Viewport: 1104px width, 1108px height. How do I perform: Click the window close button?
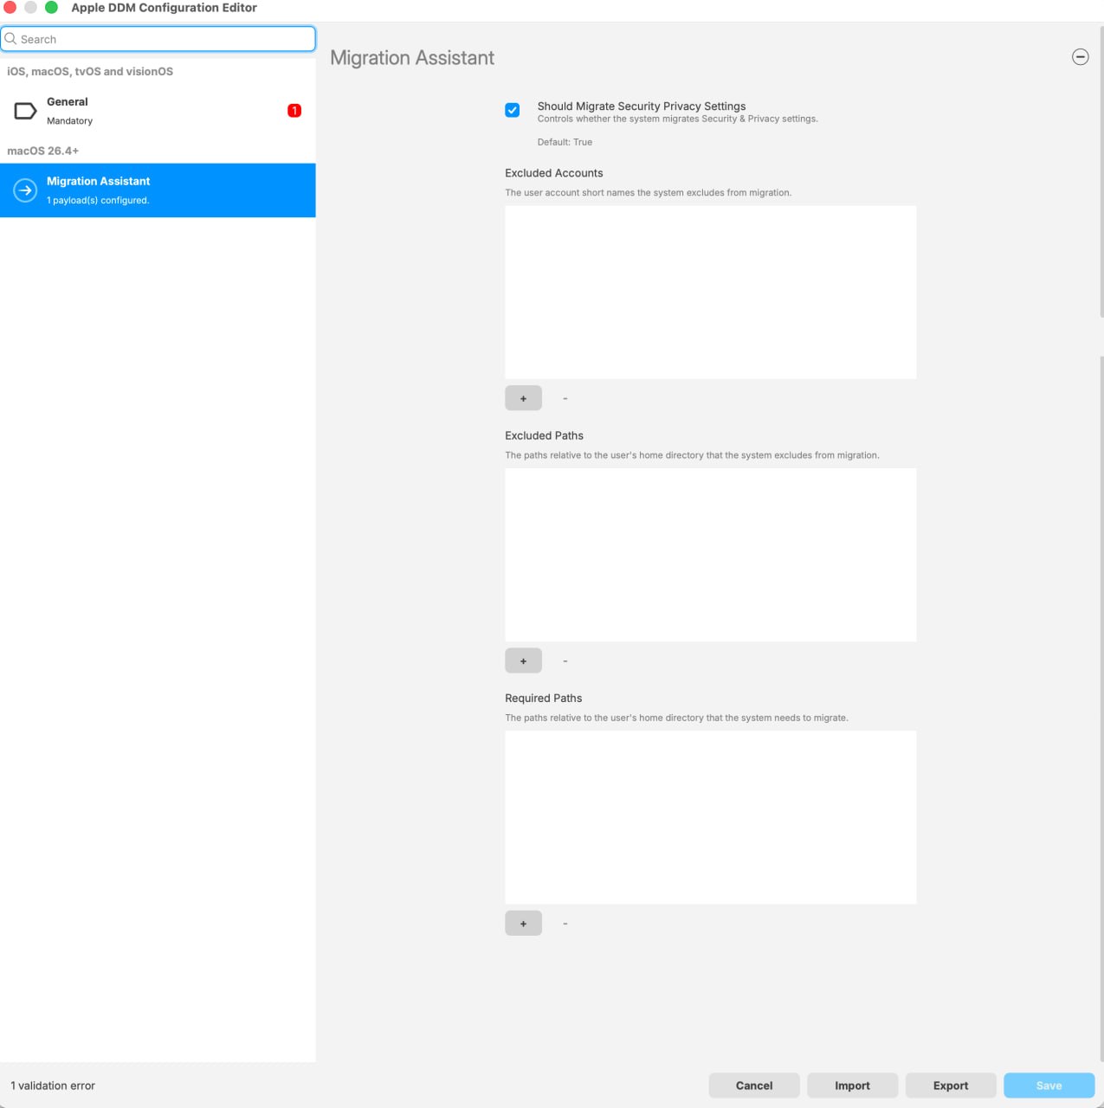pos(10,8)
